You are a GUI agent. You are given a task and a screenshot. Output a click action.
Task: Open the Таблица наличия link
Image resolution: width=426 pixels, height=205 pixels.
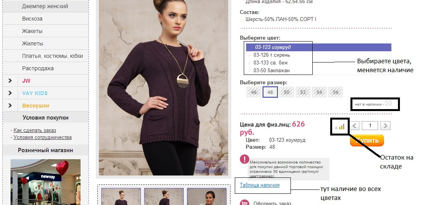pyautogui.click(x=259, y=185)
